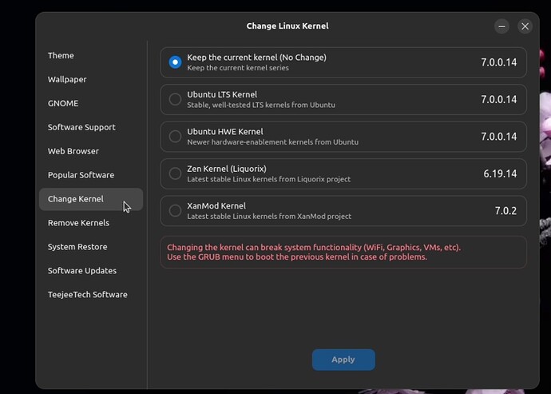Select Ubuntu HWE Kernel radio button
The width and height of the screenshot is (551, 394).
pyautogui.click(x=175, y=137)
